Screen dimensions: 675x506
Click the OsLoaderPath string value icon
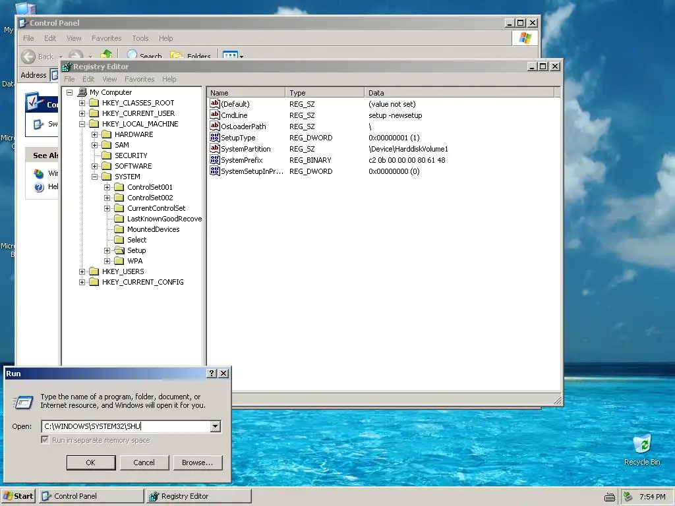pos(215,126)
